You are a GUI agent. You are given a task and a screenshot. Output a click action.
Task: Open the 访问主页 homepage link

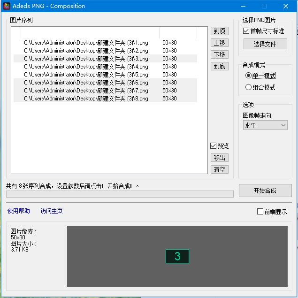point(51,211)
